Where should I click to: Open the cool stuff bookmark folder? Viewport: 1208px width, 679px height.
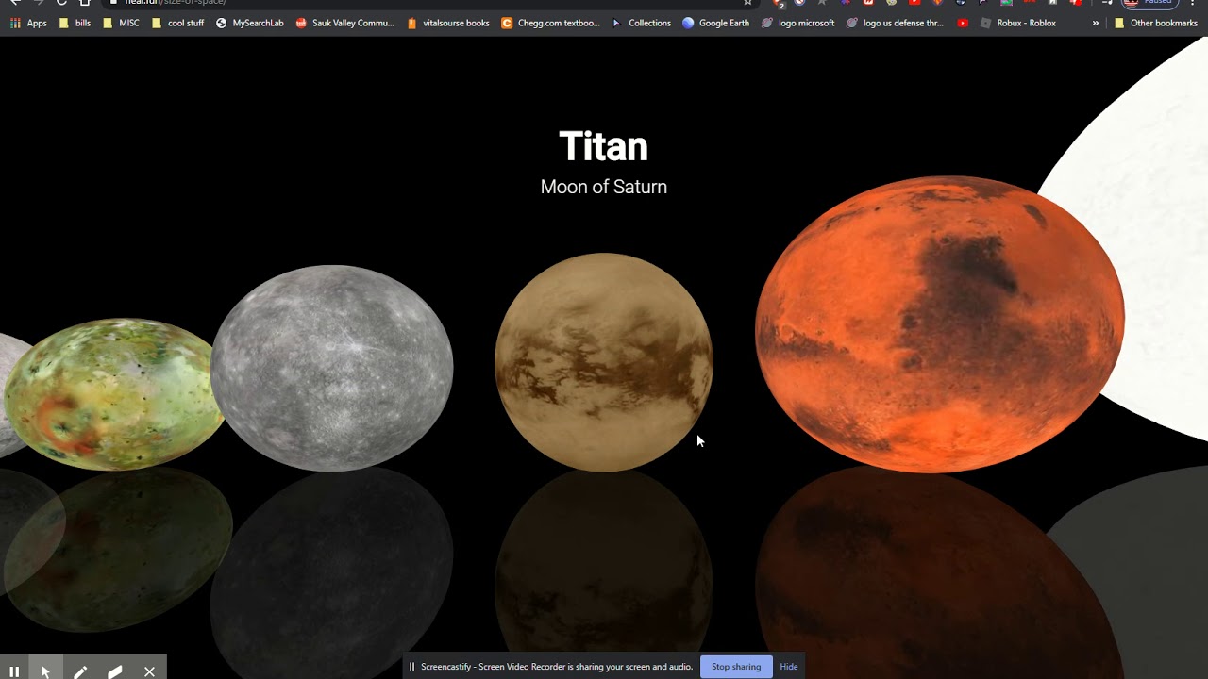[x=177, y=23]
